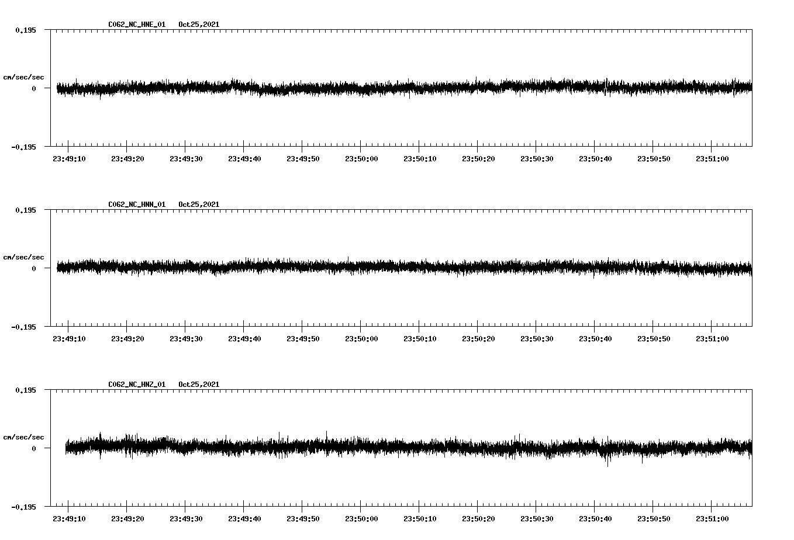794x540 pixels.
Task: Click the 23:50:00 time label under the HNE plot
Action: click(361, 158)
